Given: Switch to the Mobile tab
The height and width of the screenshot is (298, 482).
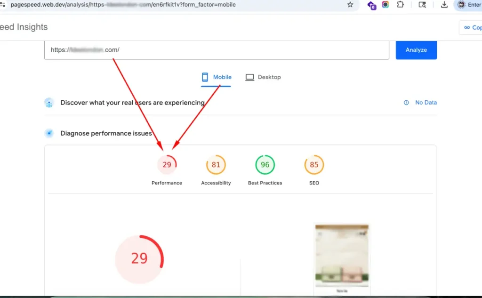Looking at the screenshot, I should pos(216,77).
